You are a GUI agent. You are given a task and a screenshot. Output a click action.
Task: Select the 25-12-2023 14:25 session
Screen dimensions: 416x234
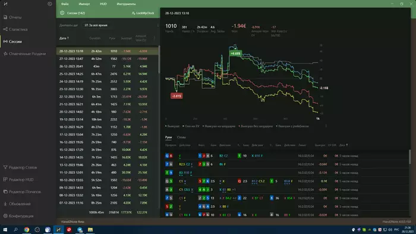click(x=107, y=74)
